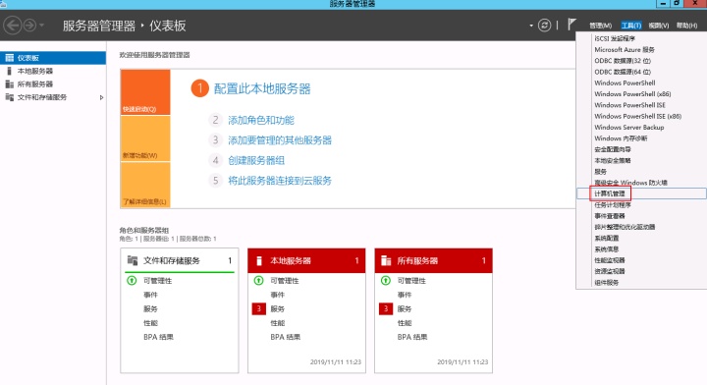Image resolution: width=707 pixels, height=385 pixels.
Task: Click 事件 row in 所有服务器 tile
Action: [405, 295]
